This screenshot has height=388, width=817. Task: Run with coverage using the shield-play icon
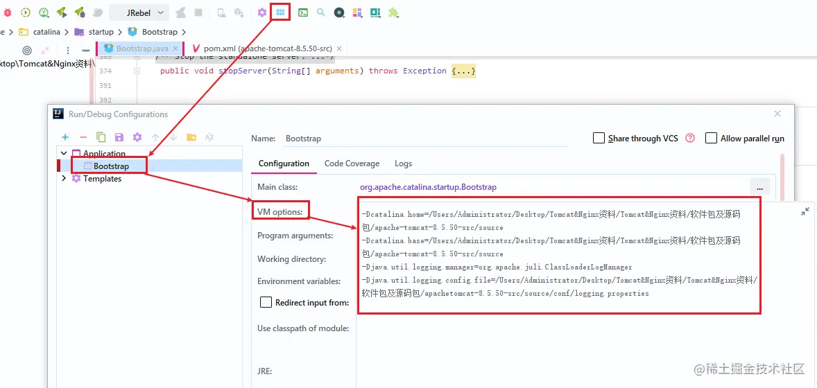coord(26,12)
